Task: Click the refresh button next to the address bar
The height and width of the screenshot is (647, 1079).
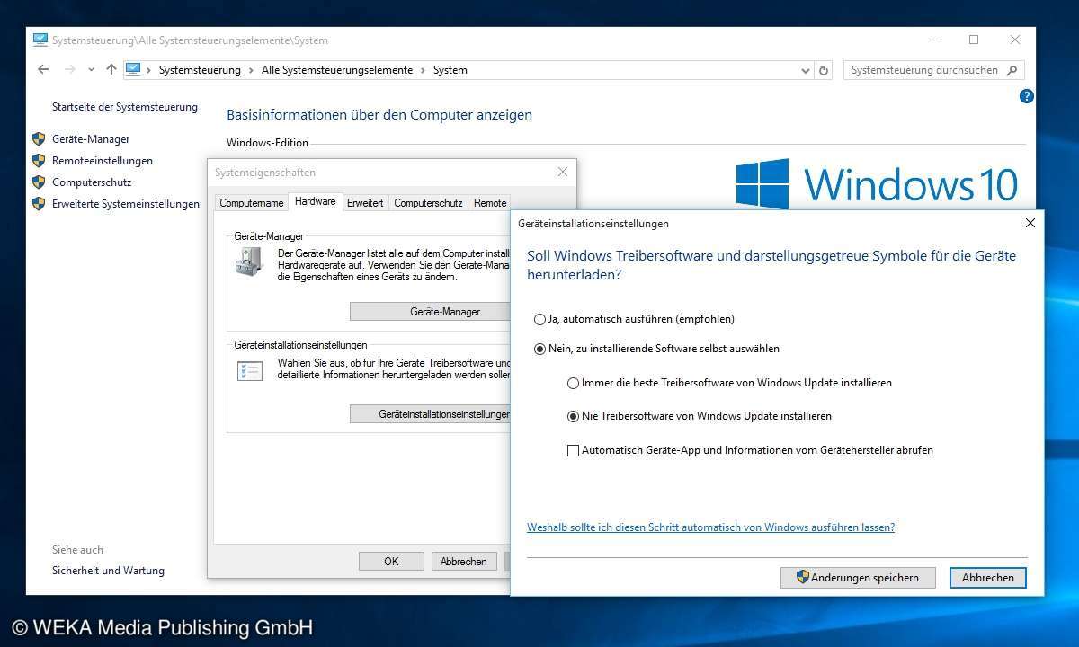Action: (824, 70)
